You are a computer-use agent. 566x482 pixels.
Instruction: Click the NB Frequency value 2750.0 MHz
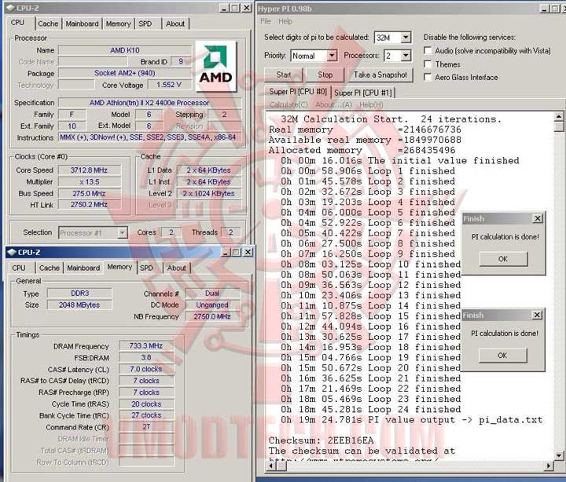click(x=212, y=316)
